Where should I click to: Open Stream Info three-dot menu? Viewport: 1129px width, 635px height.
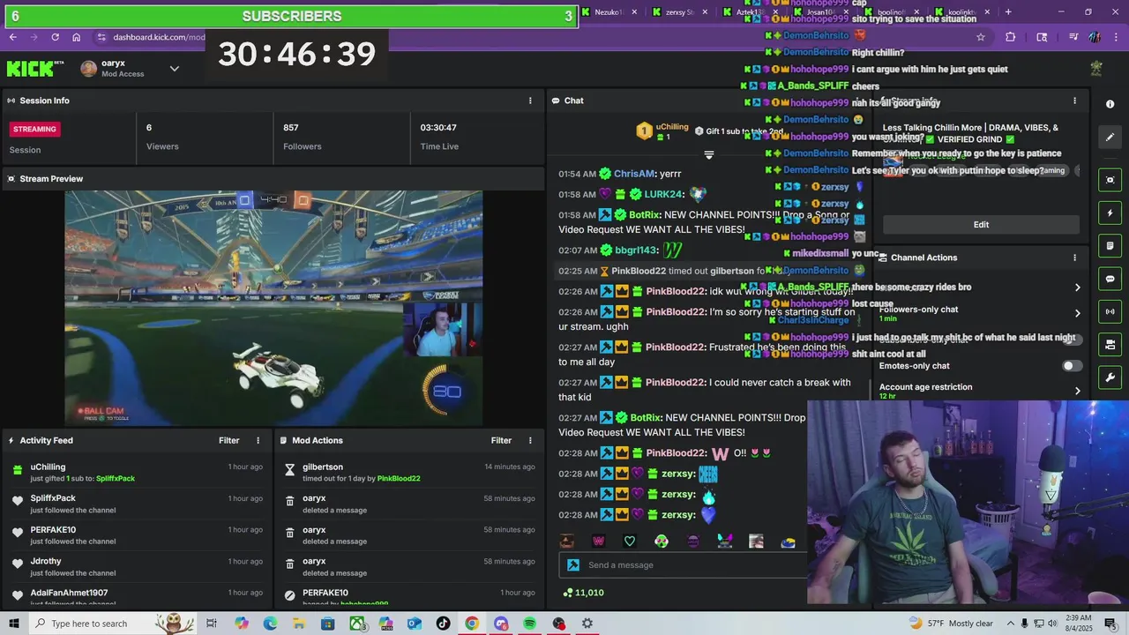tap(1074, 101)
